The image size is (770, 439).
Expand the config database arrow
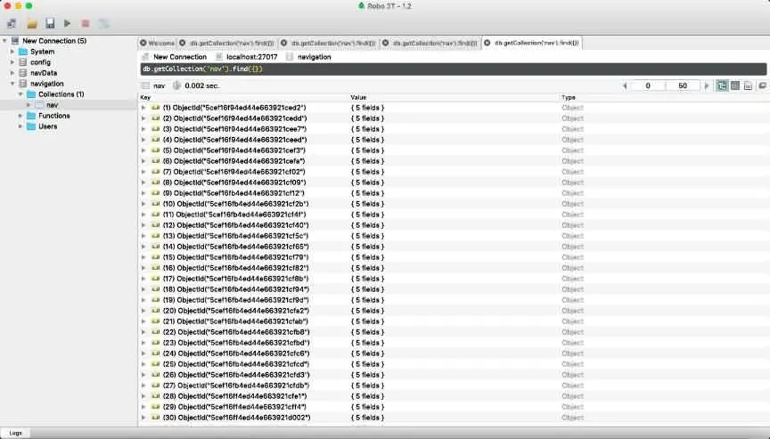click(x=12, y=62)
